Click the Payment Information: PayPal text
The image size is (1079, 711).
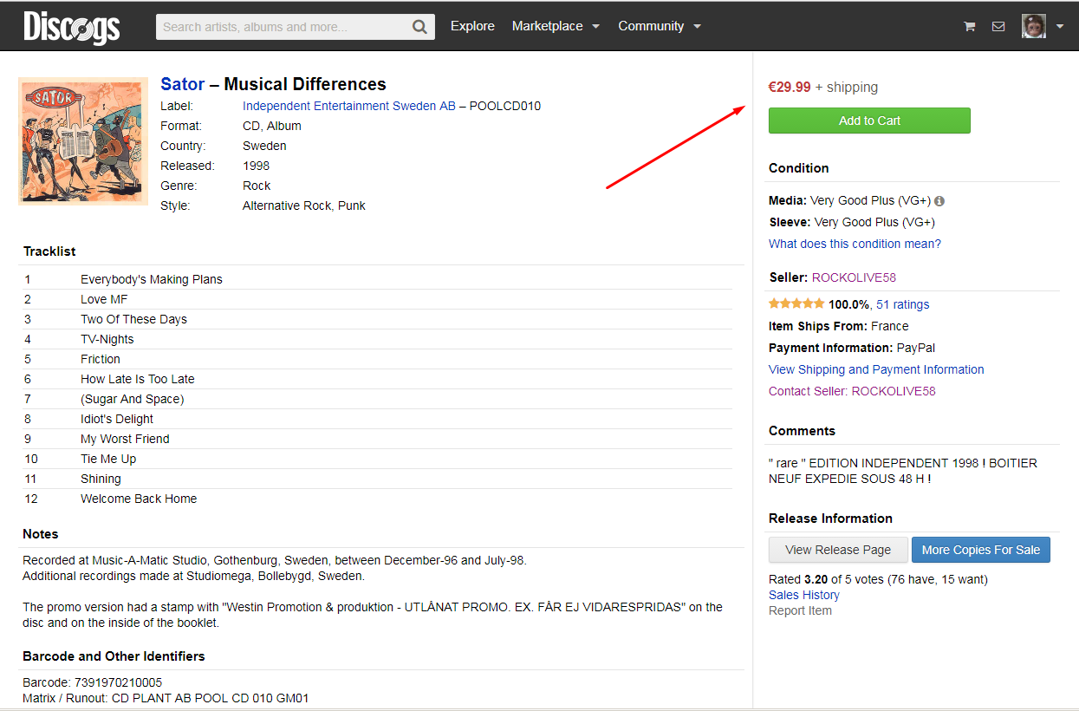[852, 348]
